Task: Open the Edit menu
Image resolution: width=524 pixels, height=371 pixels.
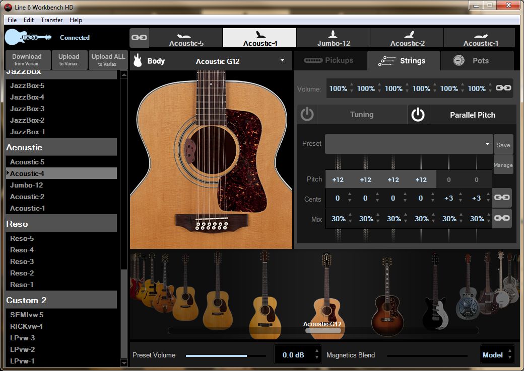Action: (28, 20)
